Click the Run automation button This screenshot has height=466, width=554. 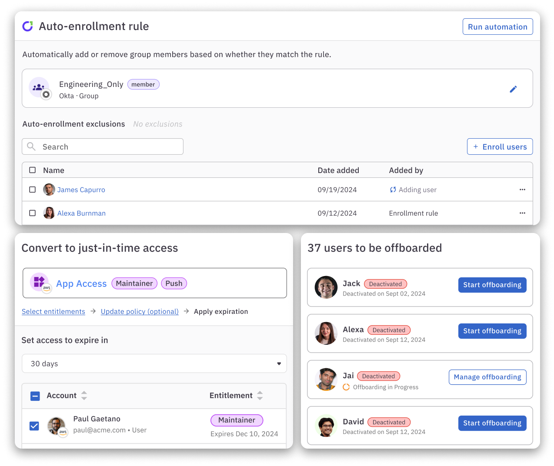click(497, 27)
